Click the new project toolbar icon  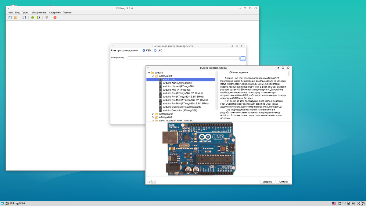point(10,18)
